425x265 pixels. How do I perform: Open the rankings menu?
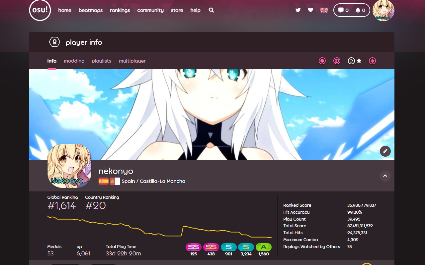[120, 10]
